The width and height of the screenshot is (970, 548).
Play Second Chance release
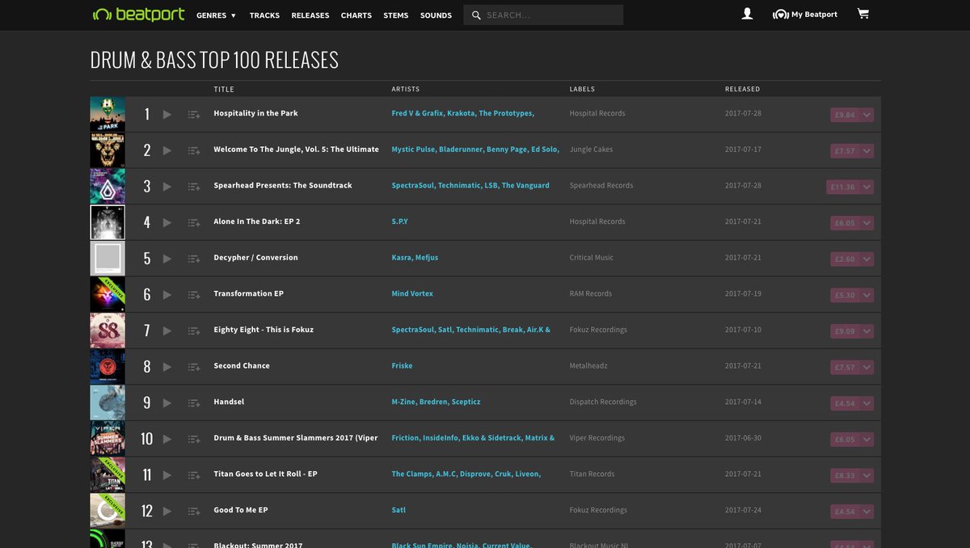[167, 366]
